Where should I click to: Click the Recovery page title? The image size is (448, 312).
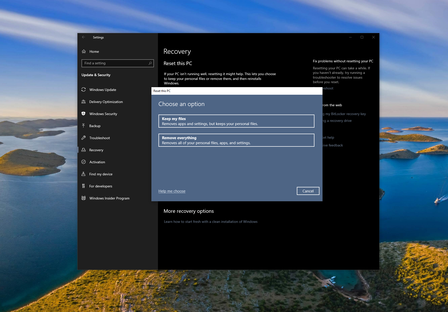click(177, 51)
